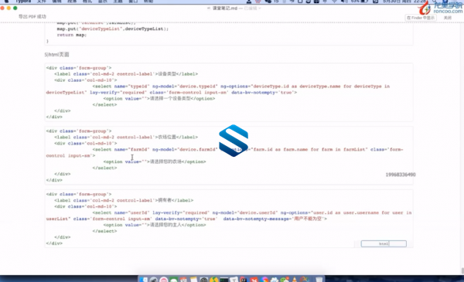Screen dimensions: 464x282
Task: Launch the Launchpad rocket icon in dock
Action: tap(154, 280)
